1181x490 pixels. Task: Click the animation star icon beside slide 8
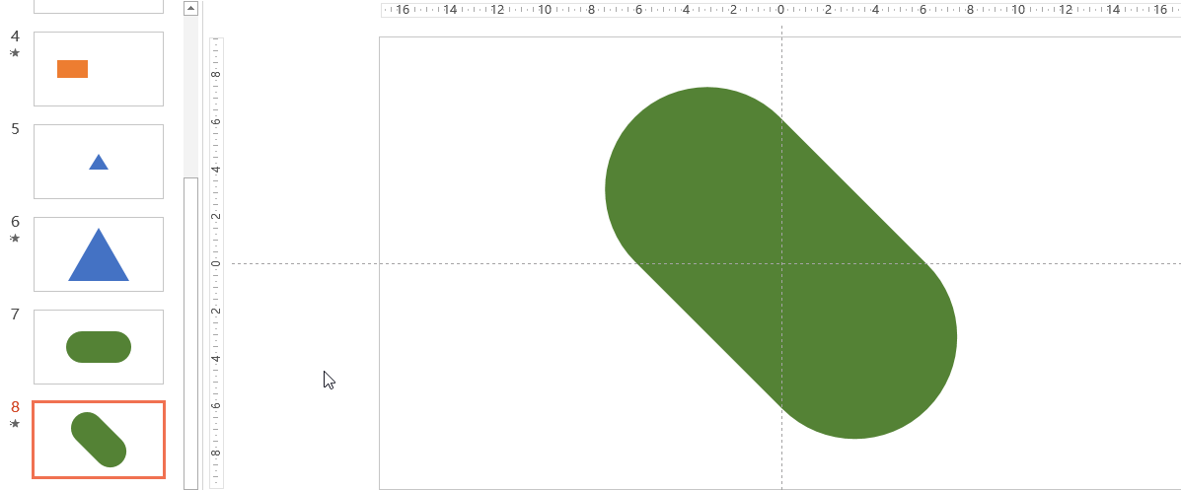point(15,424)
